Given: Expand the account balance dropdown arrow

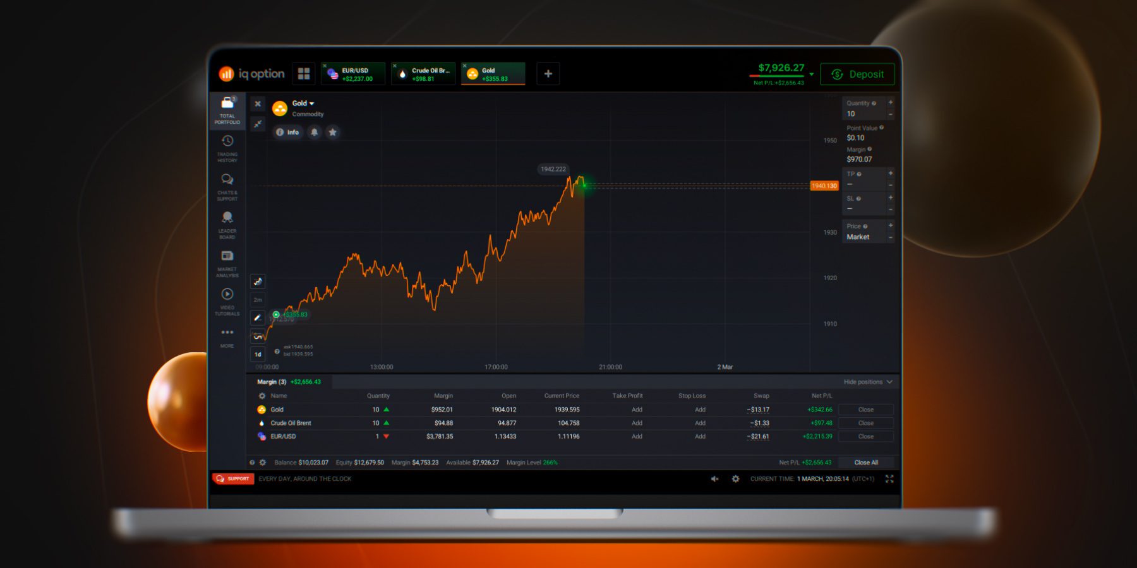Looking at the screenshot, I should (x=812, y=74).
